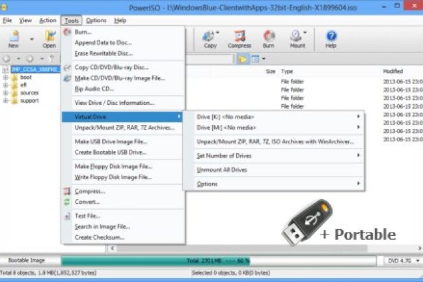Choose Unmount All Drives

(x=222, y=170)
